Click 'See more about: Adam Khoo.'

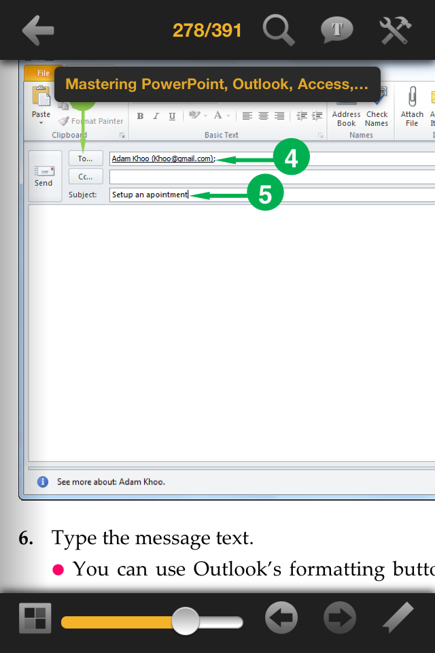(x=111, y=482)
